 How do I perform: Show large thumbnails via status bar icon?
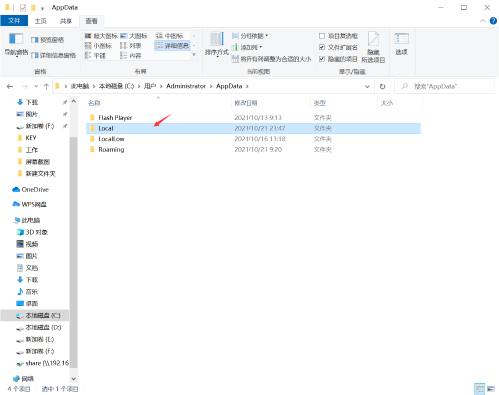point(491,388)
